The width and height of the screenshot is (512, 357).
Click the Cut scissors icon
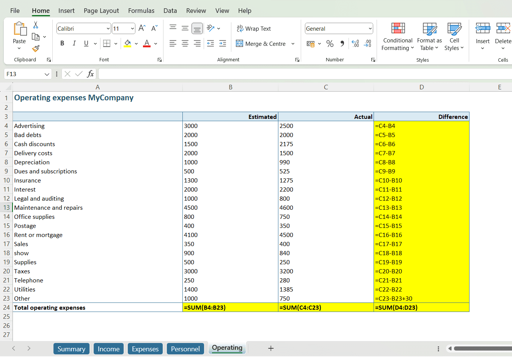(36, 25)
